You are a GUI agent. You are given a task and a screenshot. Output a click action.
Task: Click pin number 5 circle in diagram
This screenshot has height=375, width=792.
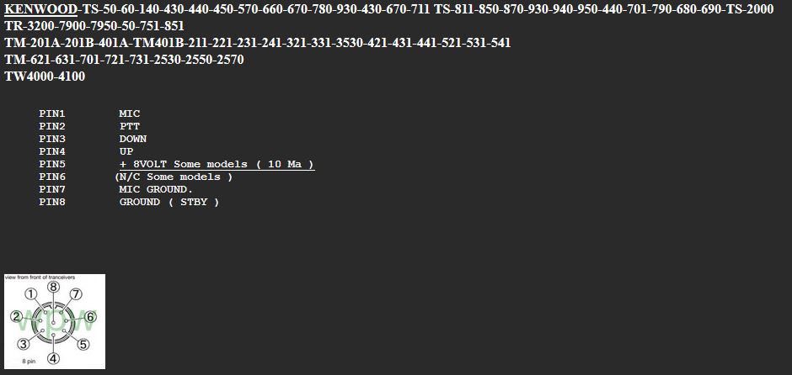(83, 344)
